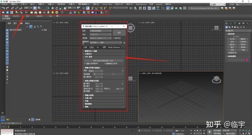The width and height of the screenshot is (252, 135).
Task: Open the Target render mode dropdown
Action: [x=100, y=31]
